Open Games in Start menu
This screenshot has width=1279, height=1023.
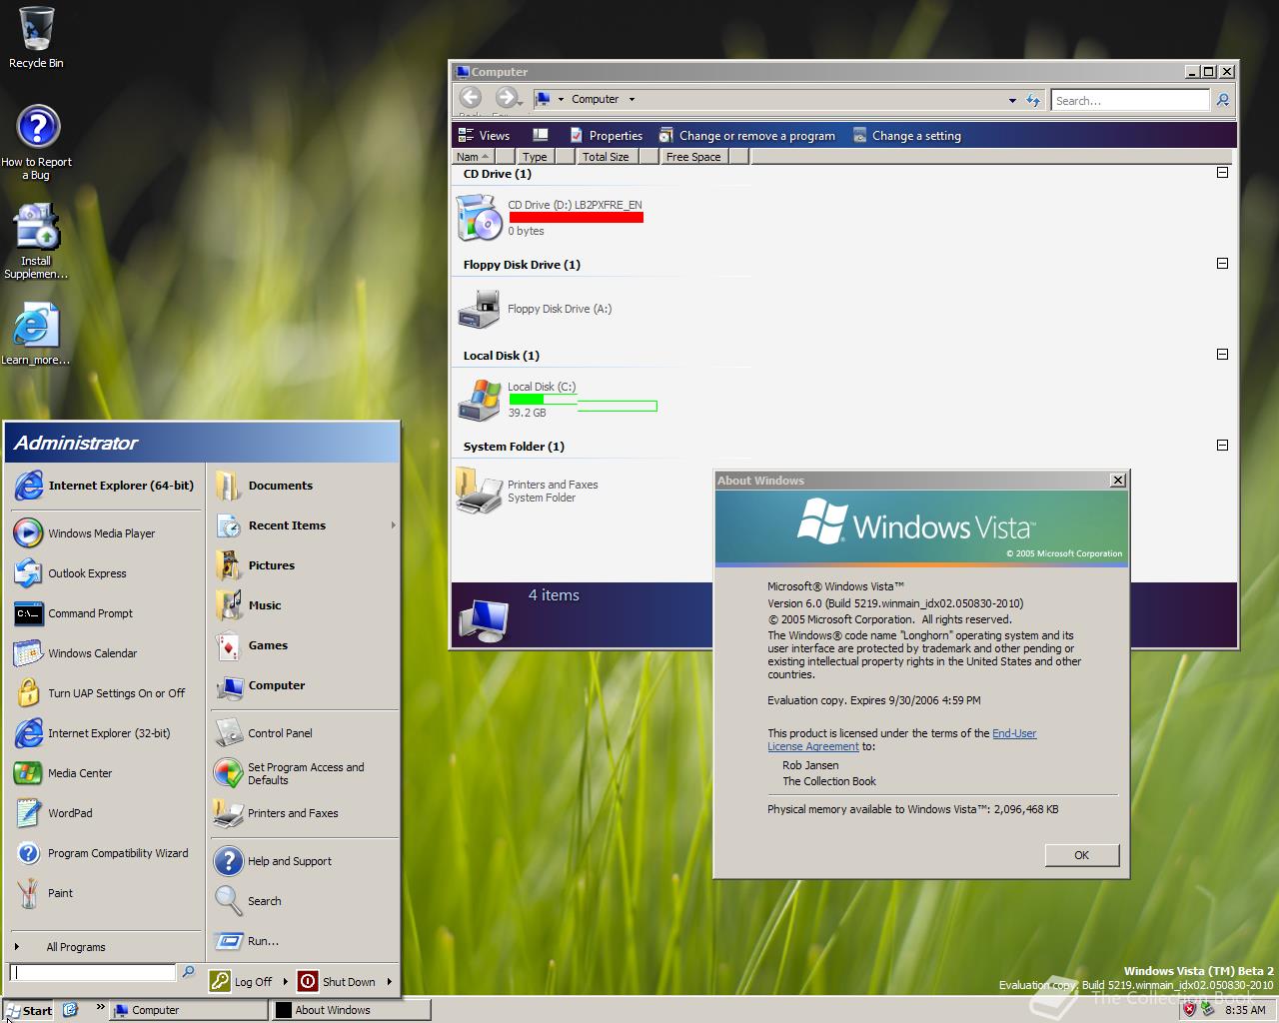click(x=304, y=645)
